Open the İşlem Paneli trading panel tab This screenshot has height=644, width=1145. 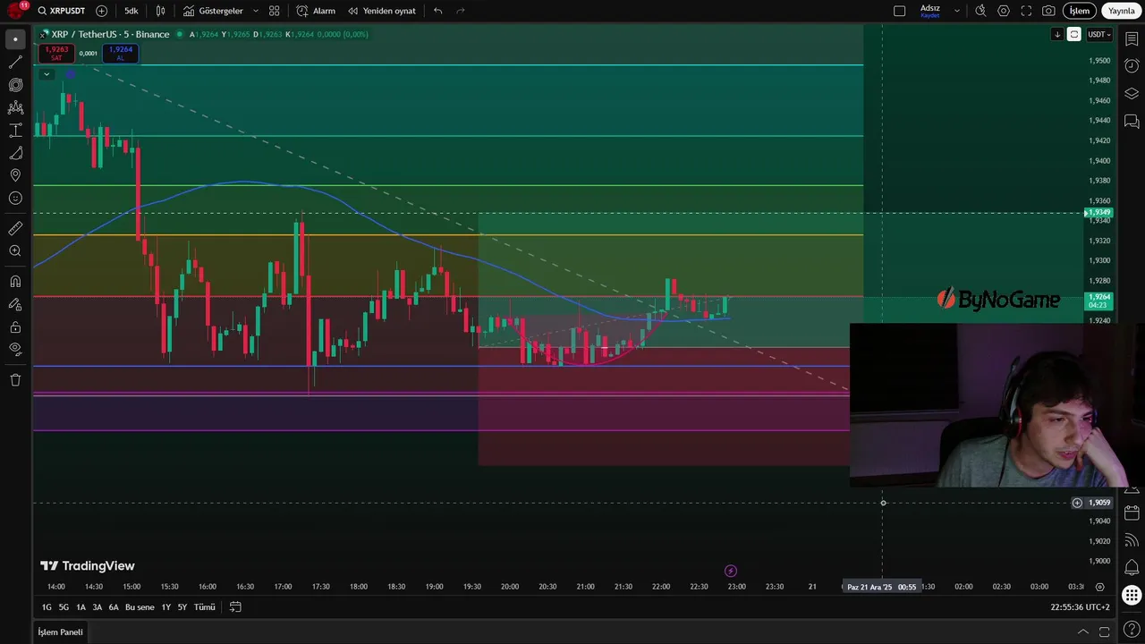60,632
